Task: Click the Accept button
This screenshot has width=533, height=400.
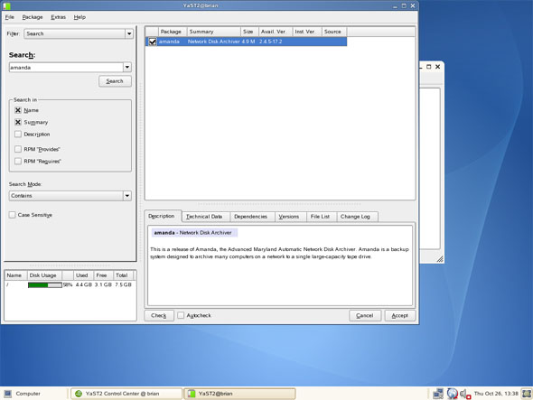Action: tap(399, 315)
